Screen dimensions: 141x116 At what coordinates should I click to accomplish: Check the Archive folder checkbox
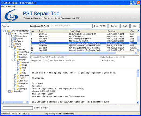click(x=15, y=49)
